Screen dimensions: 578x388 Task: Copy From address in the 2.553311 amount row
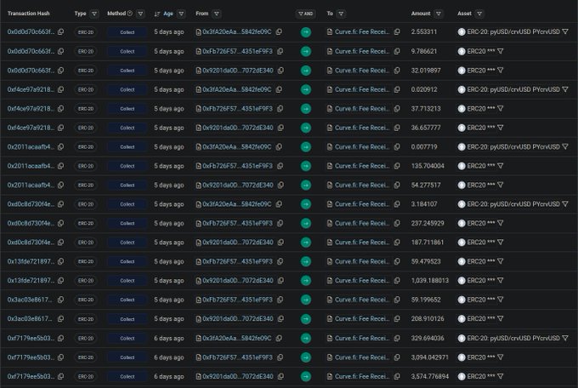[x=279, y=31]
